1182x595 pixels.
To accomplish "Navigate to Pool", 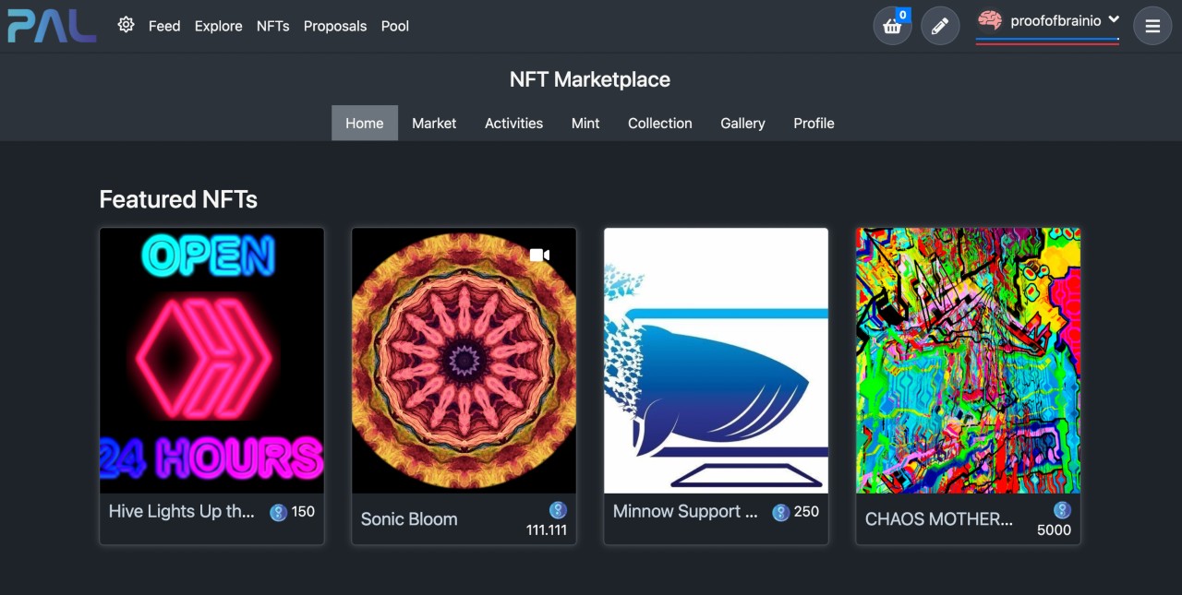I will [395, 26].
